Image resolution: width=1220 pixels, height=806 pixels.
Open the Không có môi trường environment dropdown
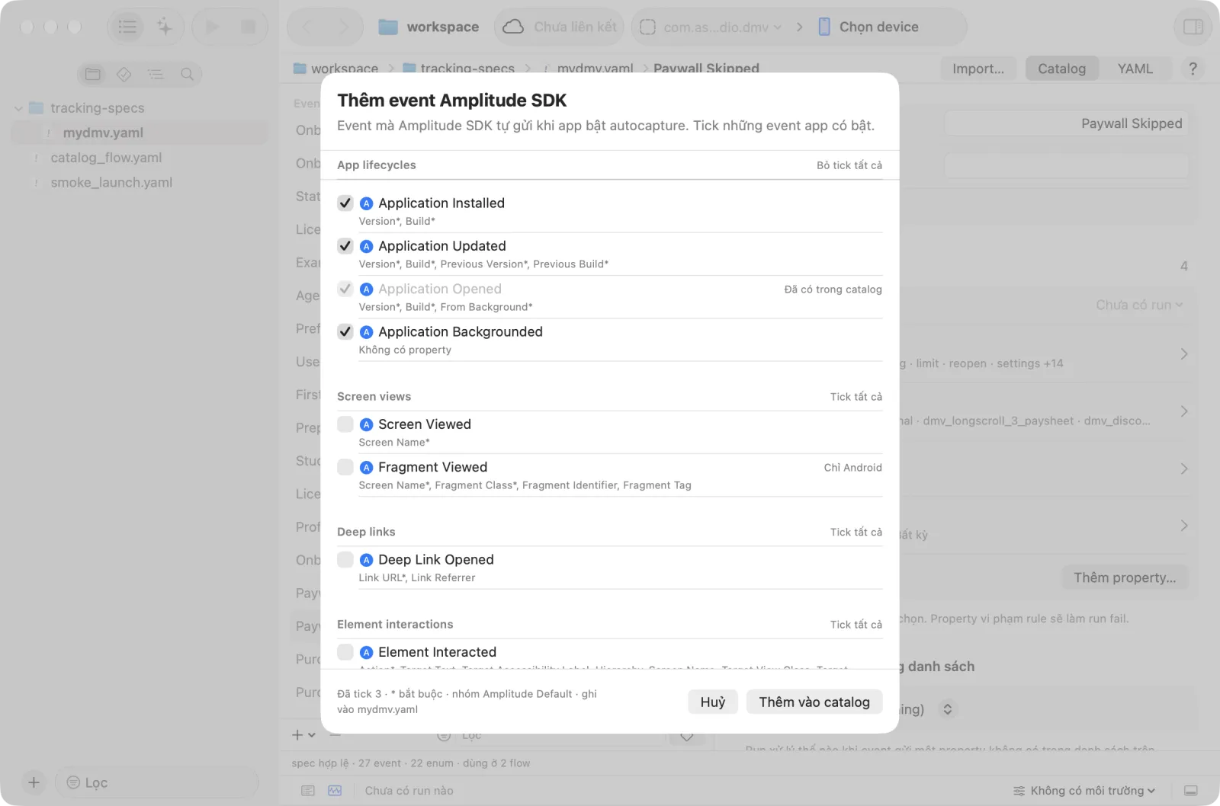tap(1084, 791)
